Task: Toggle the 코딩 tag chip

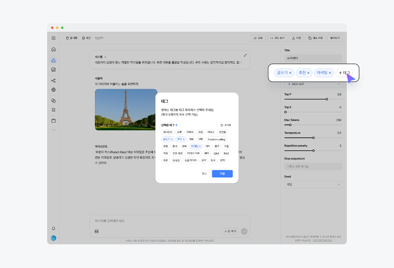Action: click(200, 132)
